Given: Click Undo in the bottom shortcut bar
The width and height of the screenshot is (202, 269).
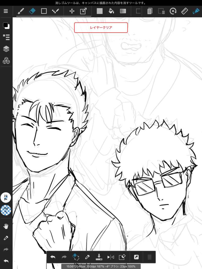Looking at the screenshot, I should click(x=53, y=257).
